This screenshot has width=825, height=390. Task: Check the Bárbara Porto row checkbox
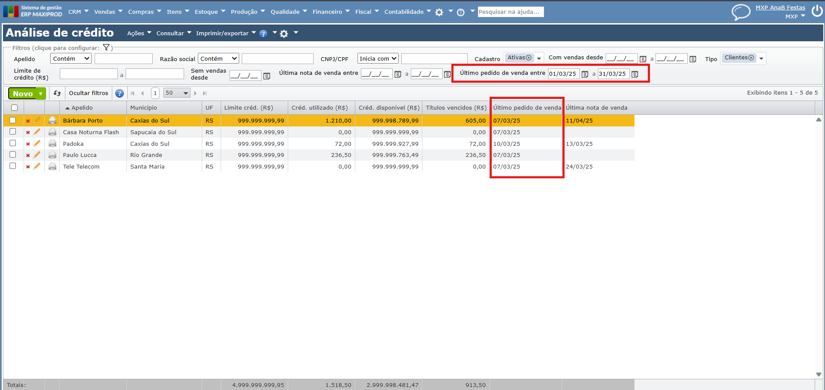click(x=13, y=120)
